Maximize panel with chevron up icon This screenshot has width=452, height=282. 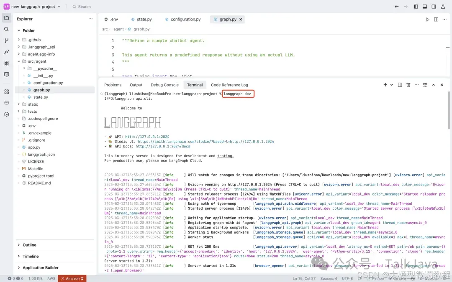433,84
